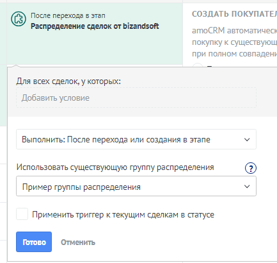277x263 pixels.
Task: Click 'После перехода в этап' label
Action: pyautogui.click(x=68, y=15)
